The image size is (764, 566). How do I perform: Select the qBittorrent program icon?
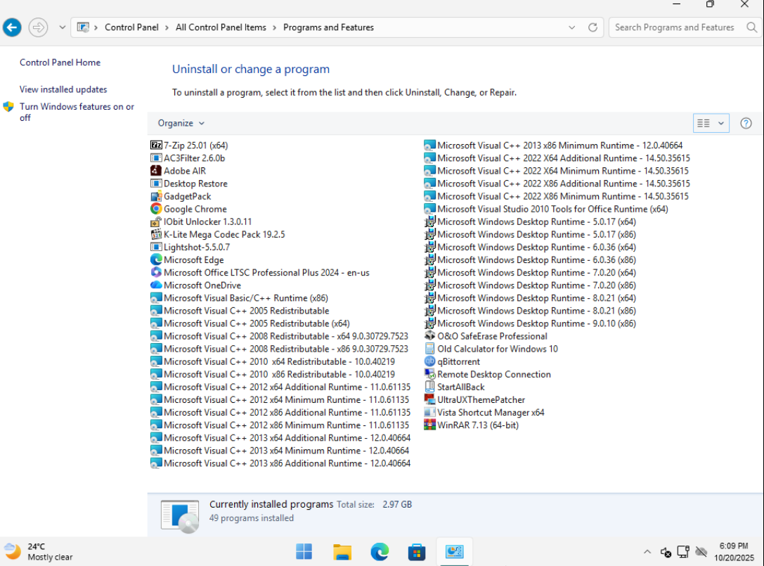click(x=430, y=361)
